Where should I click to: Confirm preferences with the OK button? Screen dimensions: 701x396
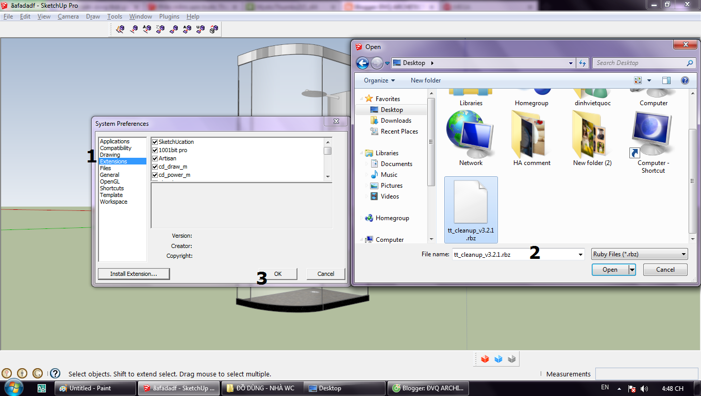pos(279,274)
